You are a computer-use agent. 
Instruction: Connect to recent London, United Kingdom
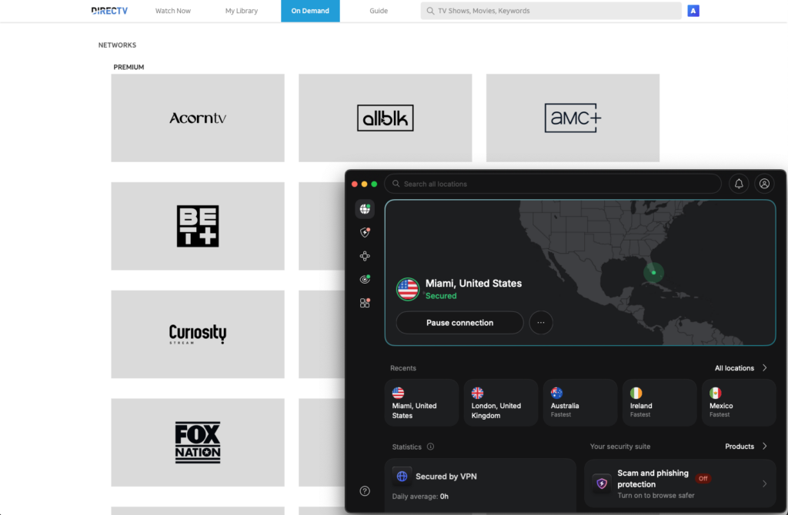[x=500, y=403]
